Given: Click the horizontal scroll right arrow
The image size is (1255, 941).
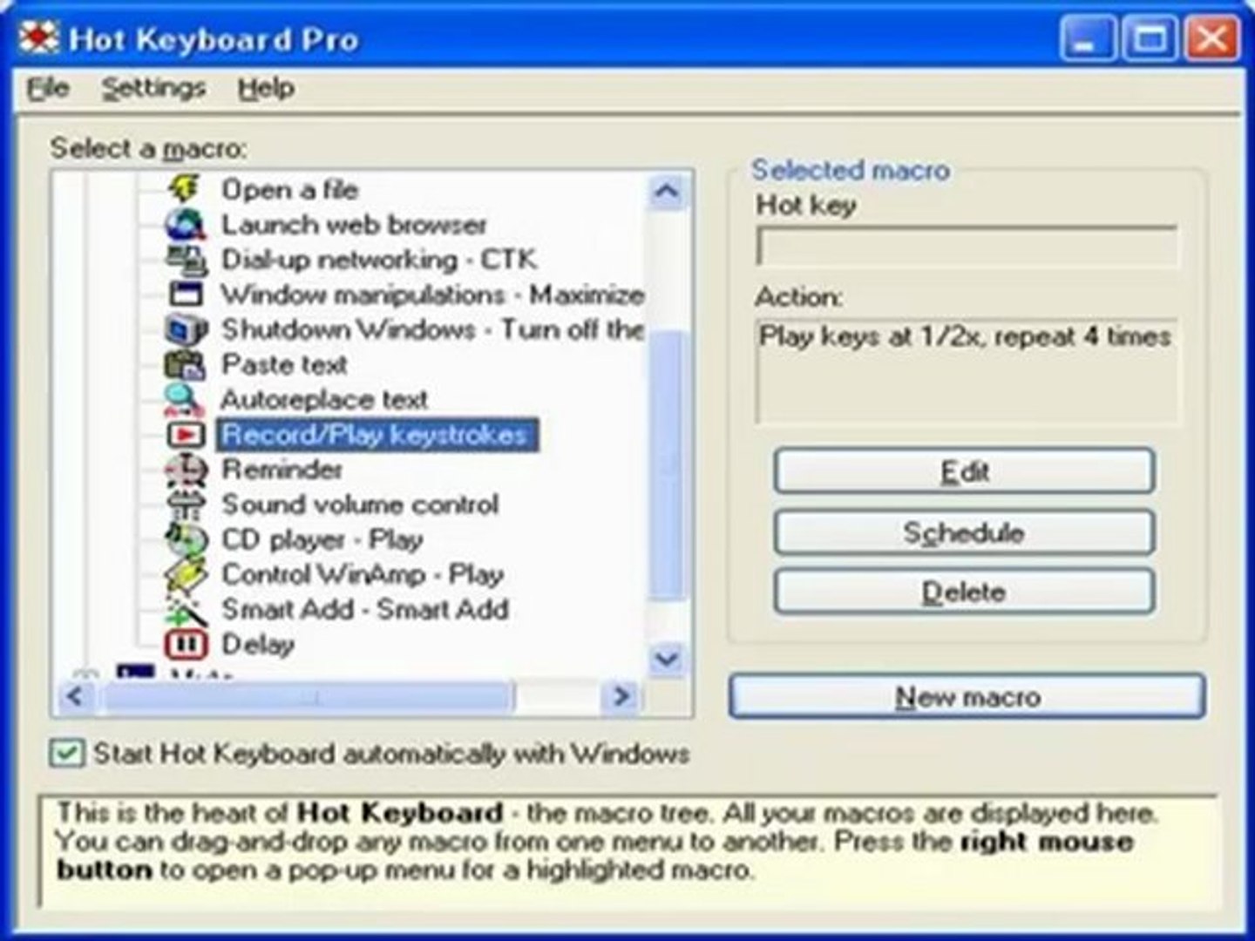Looking at the screenshot, I should tap(621, 696).
